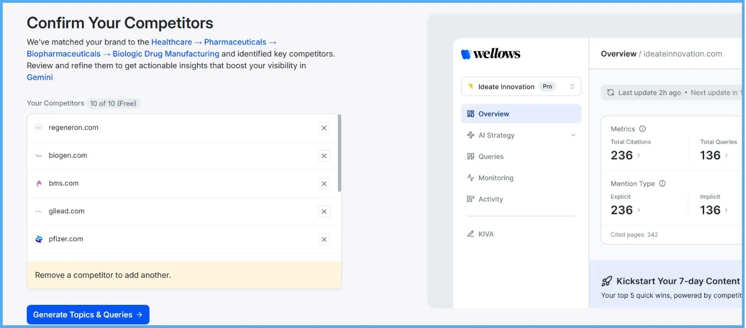Open the Healthcare category link
The width and height of the screenshot is (746, 328).
(x=172, y=42)
